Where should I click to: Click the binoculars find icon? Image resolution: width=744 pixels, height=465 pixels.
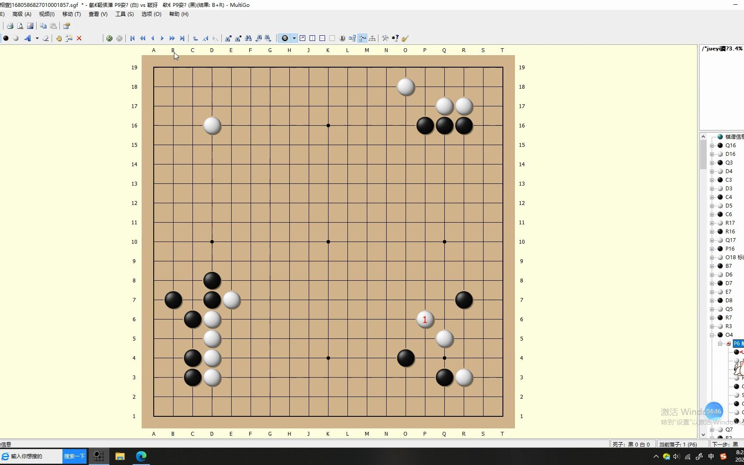(248, 38)
